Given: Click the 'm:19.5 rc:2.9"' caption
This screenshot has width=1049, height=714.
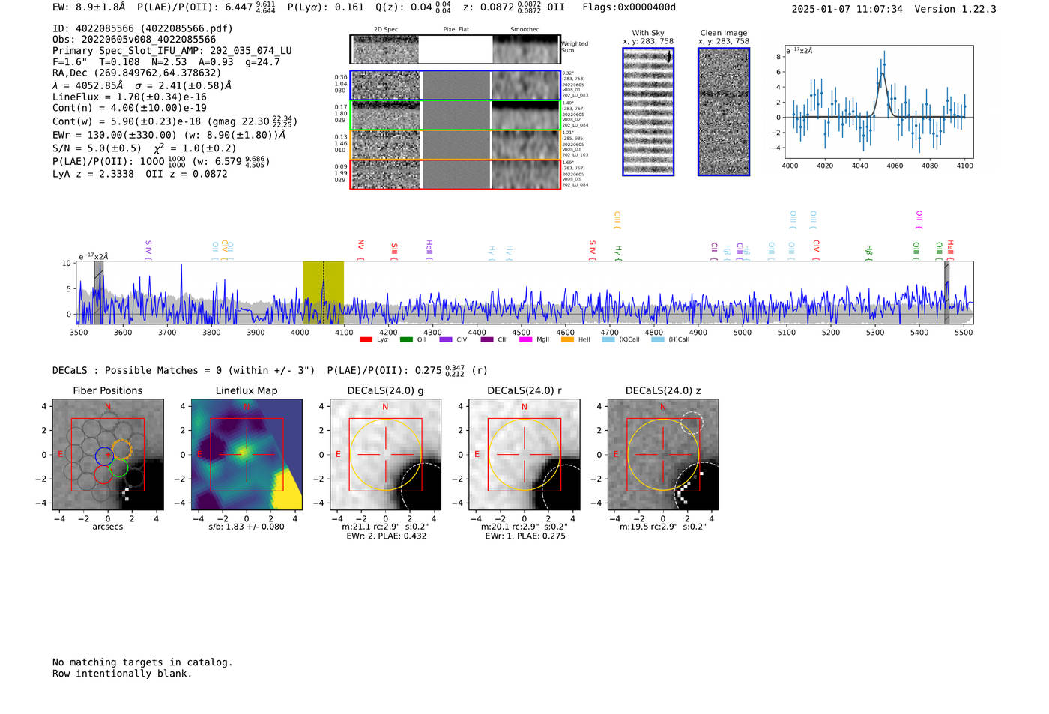Looking at the screenshot, I should [663, 527].
